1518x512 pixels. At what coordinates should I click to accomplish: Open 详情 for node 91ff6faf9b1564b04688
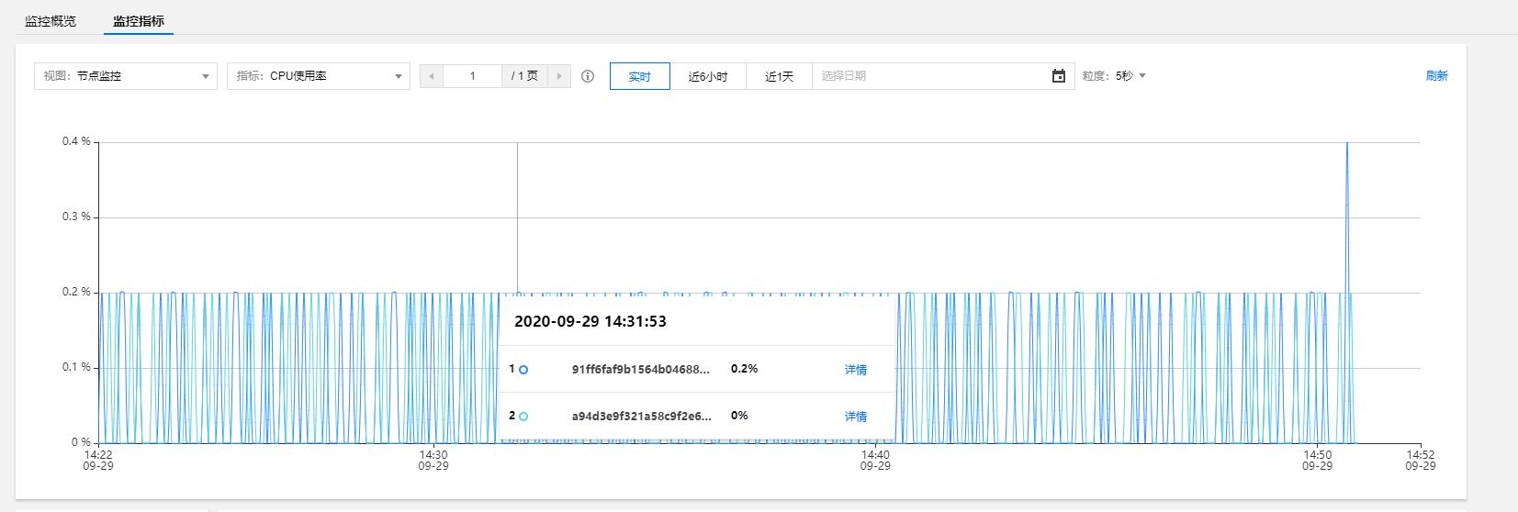pos(855,370)
